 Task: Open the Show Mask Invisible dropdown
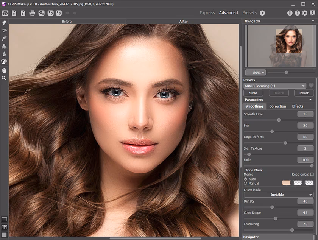click(x=278, y=195)
